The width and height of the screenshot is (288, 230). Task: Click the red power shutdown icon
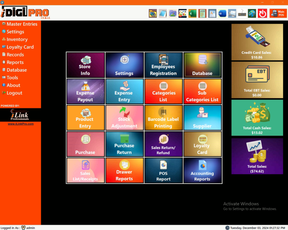[x=262, y=13]
